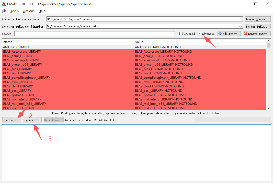Click the source code path field
273x183 pixels.
(x=144, y=19)
